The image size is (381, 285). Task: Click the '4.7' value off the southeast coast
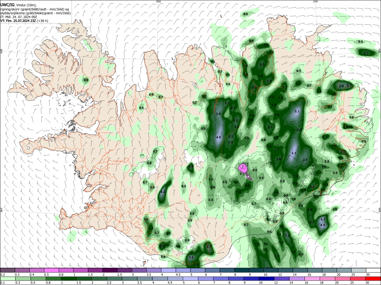322,220
